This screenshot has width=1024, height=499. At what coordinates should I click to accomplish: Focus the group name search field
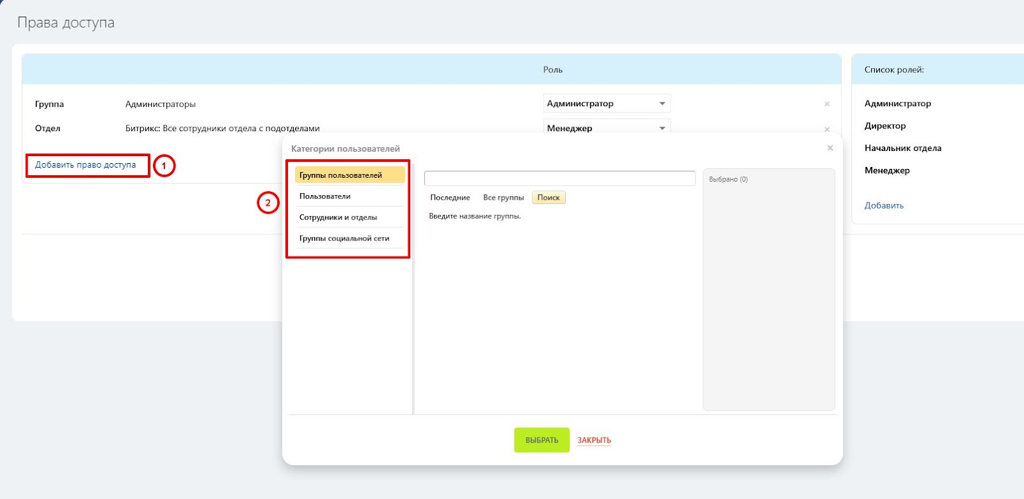click(559, 178)
